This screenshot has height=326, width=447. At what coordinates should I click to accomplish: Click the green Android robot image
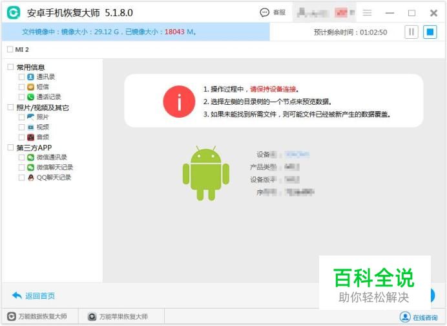coord(206,173)
